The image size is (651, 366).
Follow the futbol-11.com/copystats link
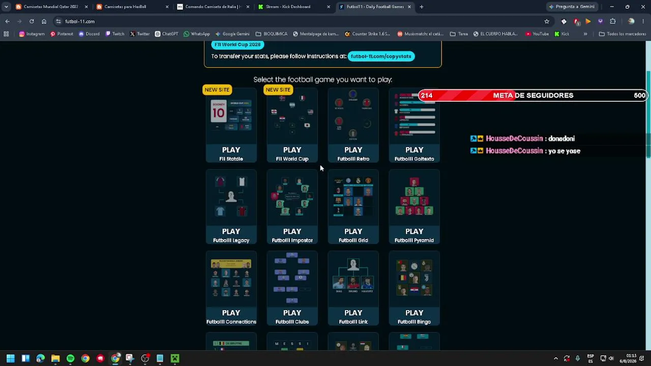pos(380,56)
